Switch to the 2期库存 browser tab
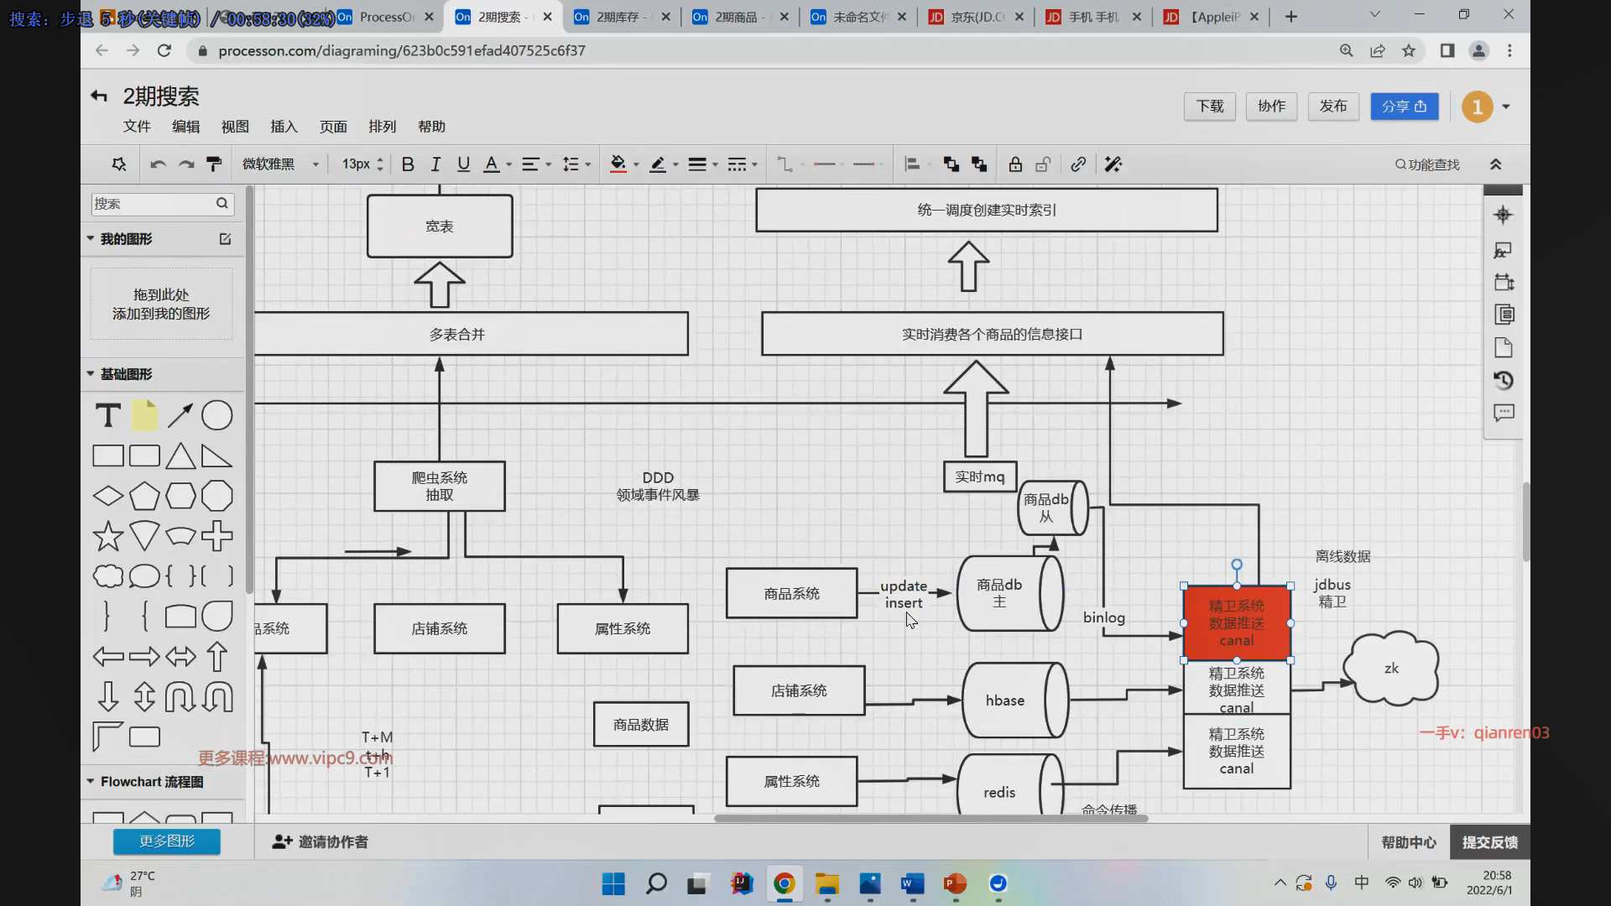 click(x=617, y=17)
